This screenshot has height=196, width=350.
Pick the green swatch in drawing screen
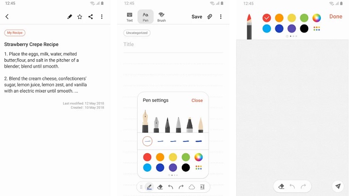(304, 18)
